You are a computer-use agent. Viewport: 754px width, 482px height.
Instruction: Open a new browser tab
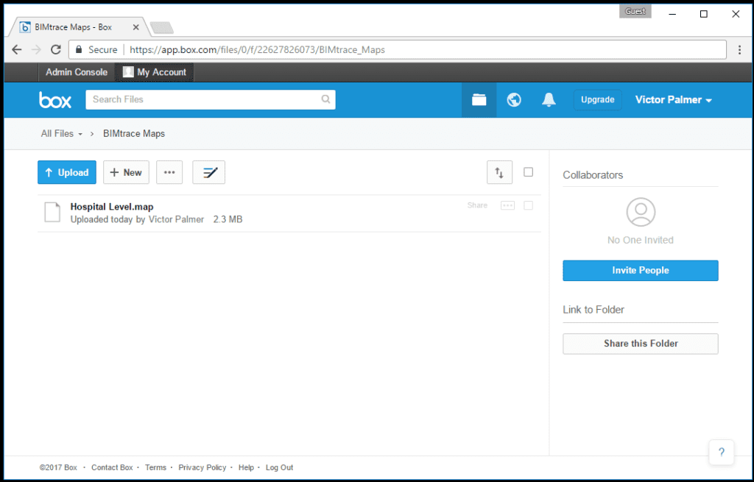161,28
